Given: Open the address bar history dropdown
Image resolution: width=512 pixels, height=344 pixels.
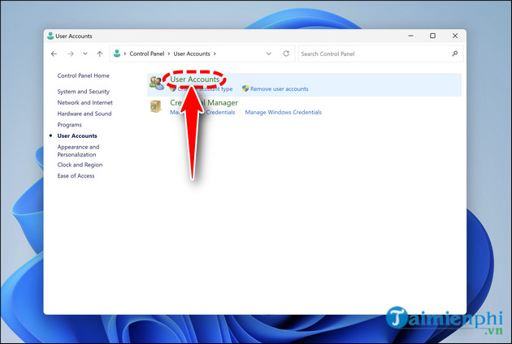Looking at the screenshot, I should pos(269,54).
